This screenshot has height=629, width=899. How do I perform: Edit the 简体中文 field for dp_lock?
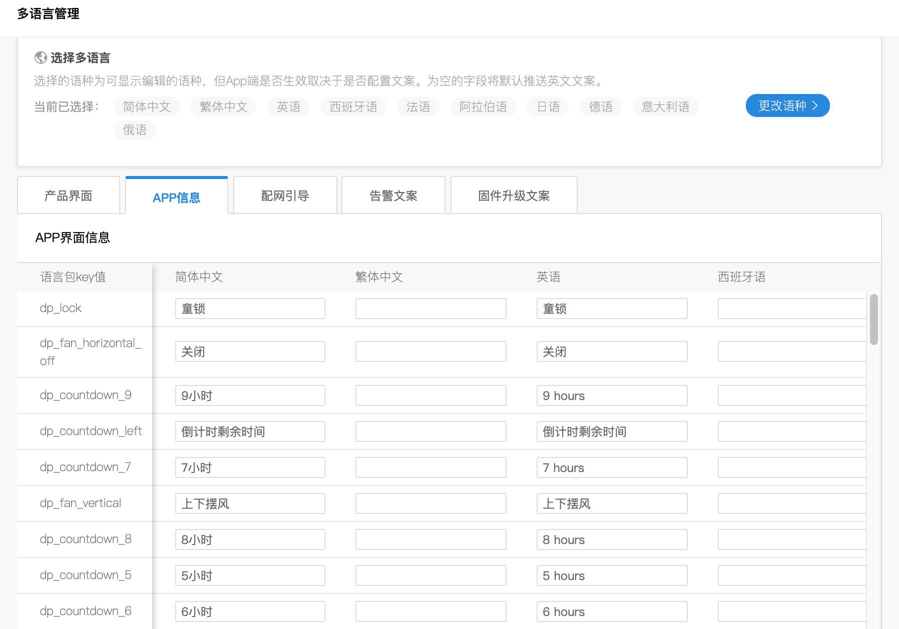point(250,308)
